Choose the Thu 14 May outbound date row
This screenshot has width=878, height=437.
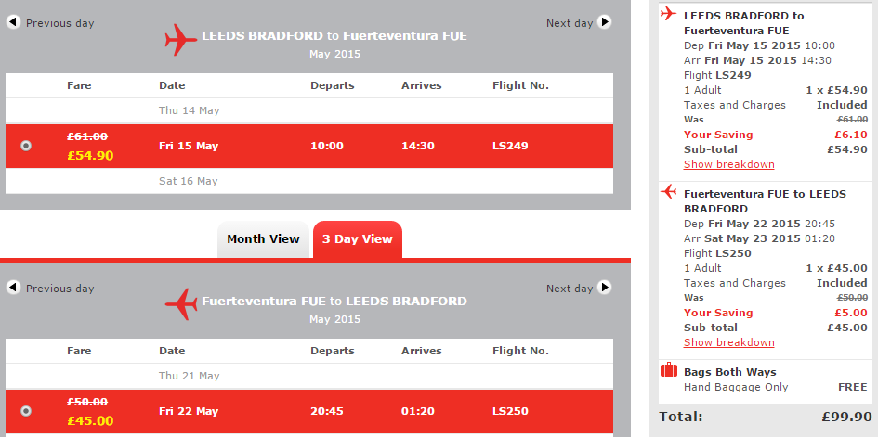309,110
